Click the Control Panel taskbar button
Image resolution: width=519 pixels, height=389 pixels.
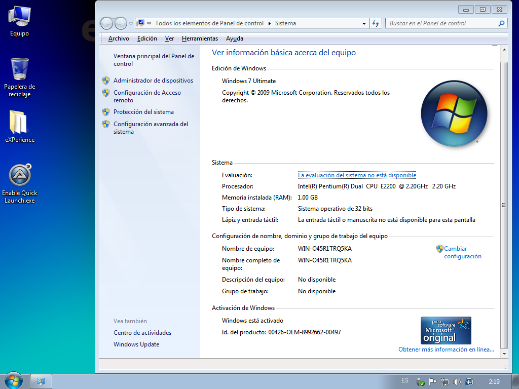pyautogui.click(x=41, y=381)
